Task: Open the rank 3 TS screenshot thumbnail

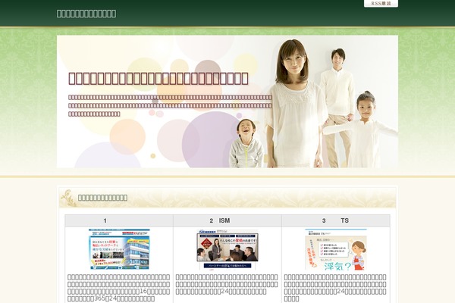Action: 336,249
